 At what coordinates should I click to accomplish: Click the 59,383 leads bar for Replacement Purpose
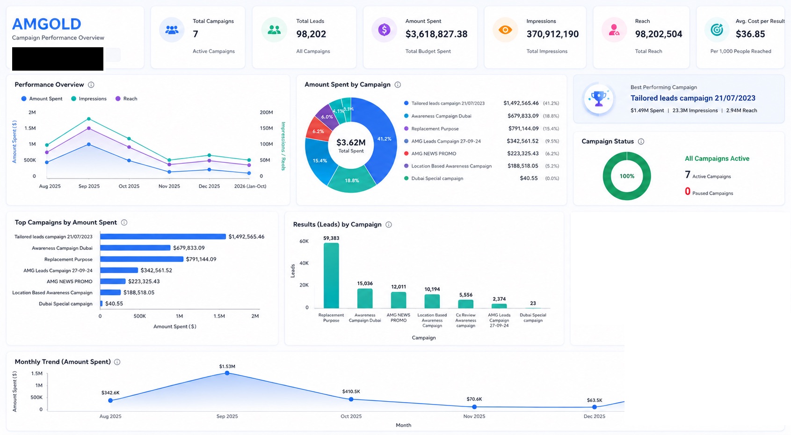331,275
